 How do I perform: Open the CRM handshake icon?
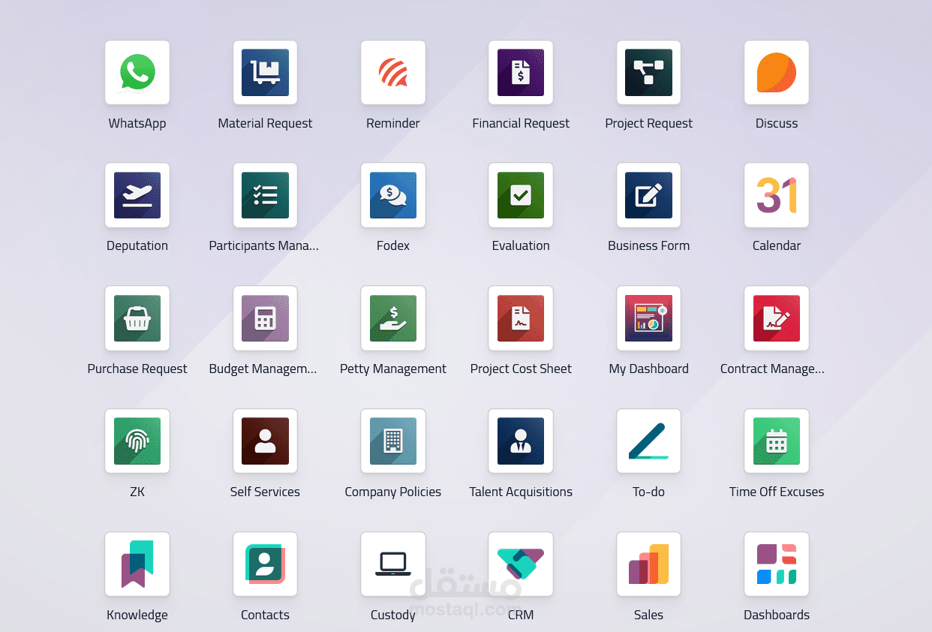point(521,564)
